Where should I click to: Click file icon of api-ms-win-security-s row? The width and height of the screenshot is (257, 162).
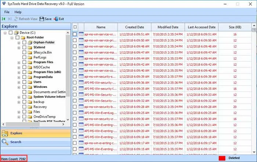[x=81, y=76]
